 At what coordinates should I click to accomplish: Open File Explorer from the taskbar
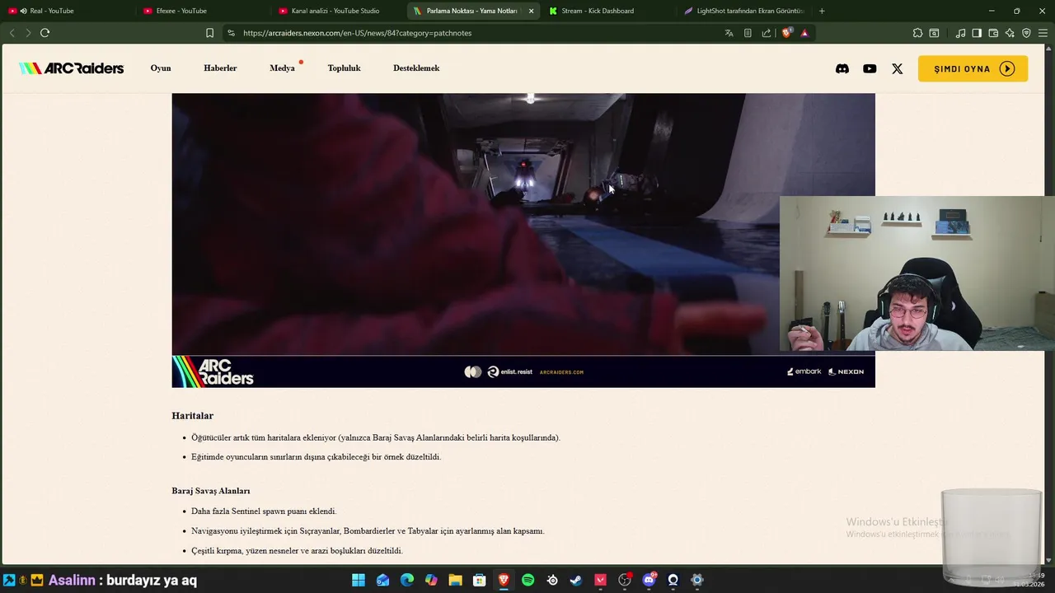tap(455, 580)
